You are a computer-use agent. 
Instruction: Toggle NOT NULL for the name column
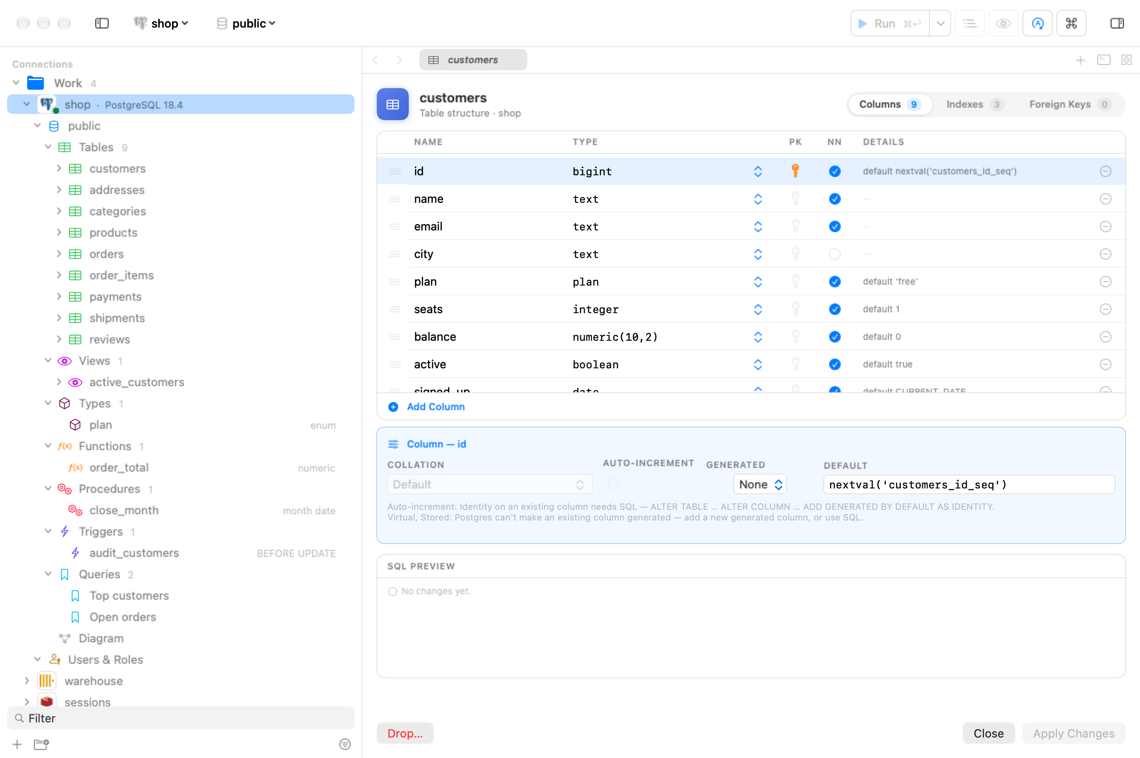pos(834,199)
